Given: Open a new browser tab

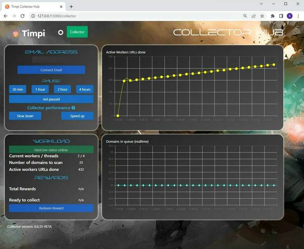Looking at the screenshot, I should click(71, 7).
